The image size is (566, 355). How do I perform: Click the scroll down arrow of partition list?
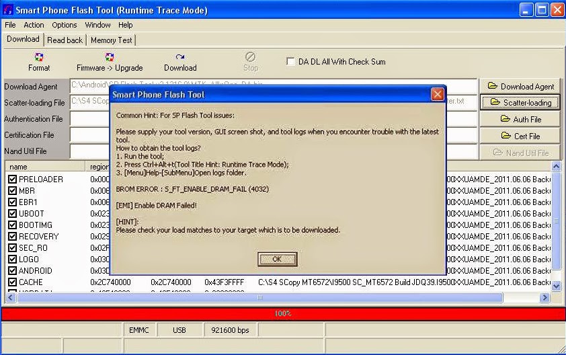pos(557,286)
